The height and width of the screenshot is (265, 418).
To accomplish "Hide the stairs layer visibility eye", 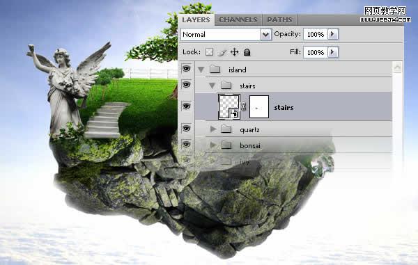I will (x=186, y=106).
